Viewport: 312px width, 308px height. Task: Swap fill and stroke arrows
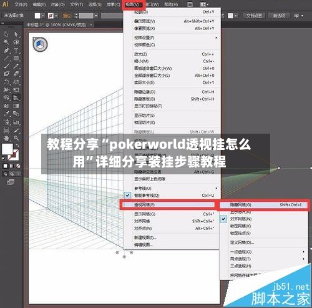pos(17,146)
